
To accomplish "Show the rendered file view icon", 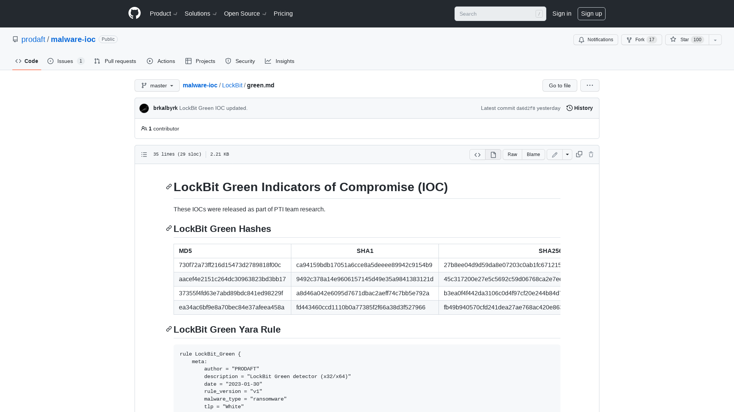I will click(x=493, y=154).
